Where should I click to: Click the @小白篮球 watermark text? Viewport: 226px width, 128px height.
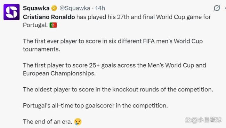[x=207, y=120]
